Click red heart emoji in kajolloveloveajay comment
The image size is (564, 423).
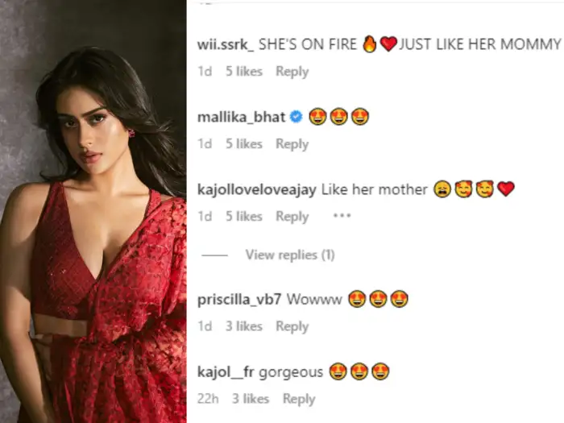(x=505, y=189)
